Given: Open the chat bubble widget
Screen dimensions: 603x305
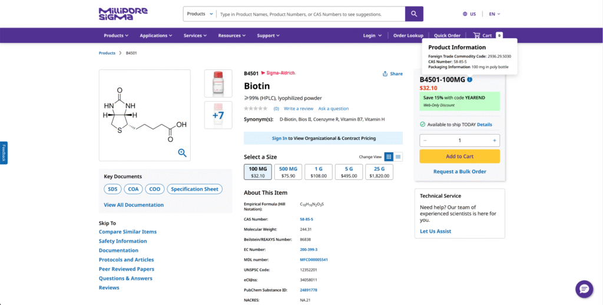Looking at the screenshot, I should point(584,289).
